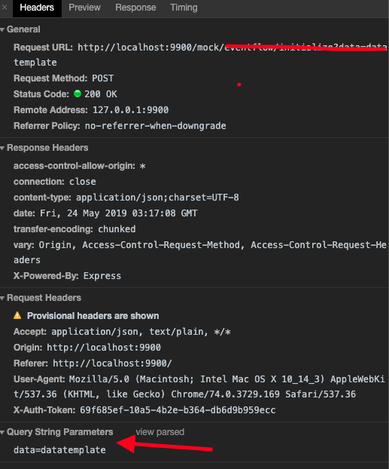Select transfer-encoding value 'chunked'
Screen dimensions: 389x469
click(x=117, y=229)
